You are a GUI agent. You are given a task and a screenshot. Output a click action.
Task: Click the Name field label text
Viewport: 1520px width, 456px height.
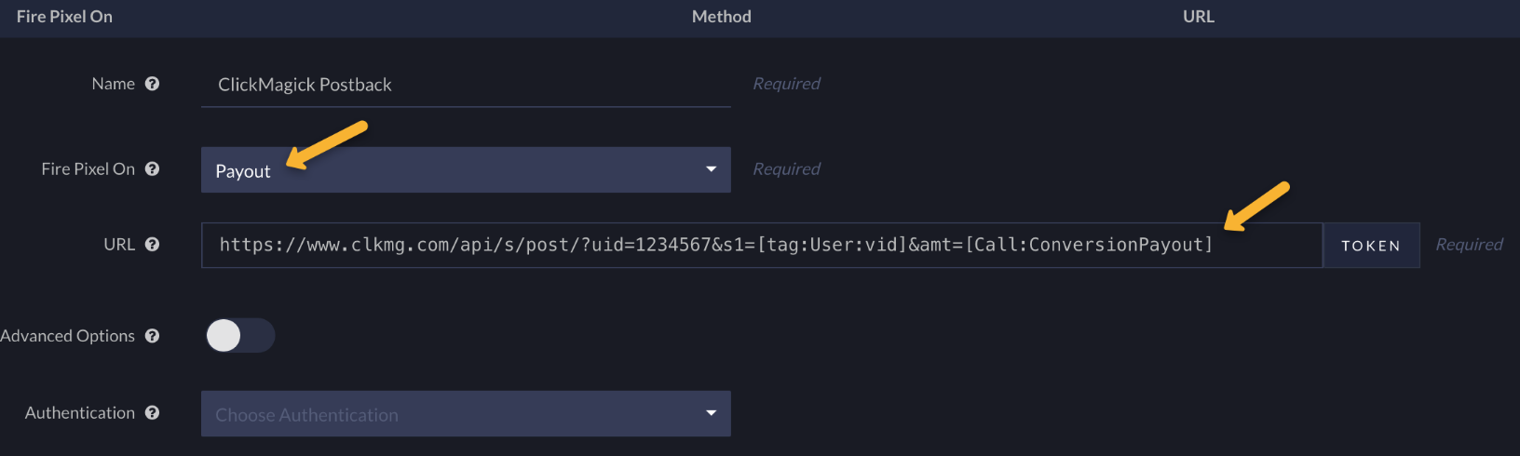pos(113,84)
